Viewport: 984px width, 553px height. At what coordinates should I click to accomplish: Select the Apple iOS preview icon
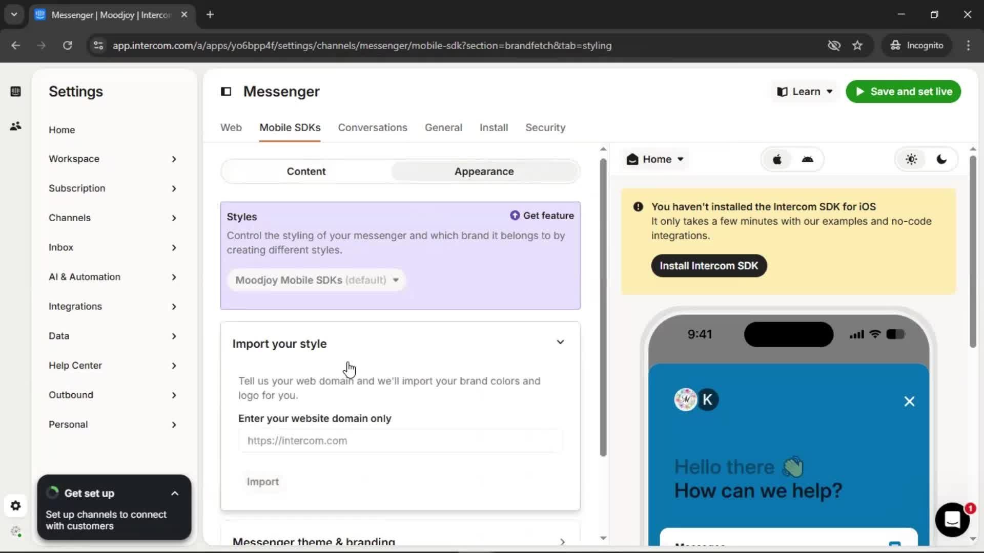click(x=777, y=159)
